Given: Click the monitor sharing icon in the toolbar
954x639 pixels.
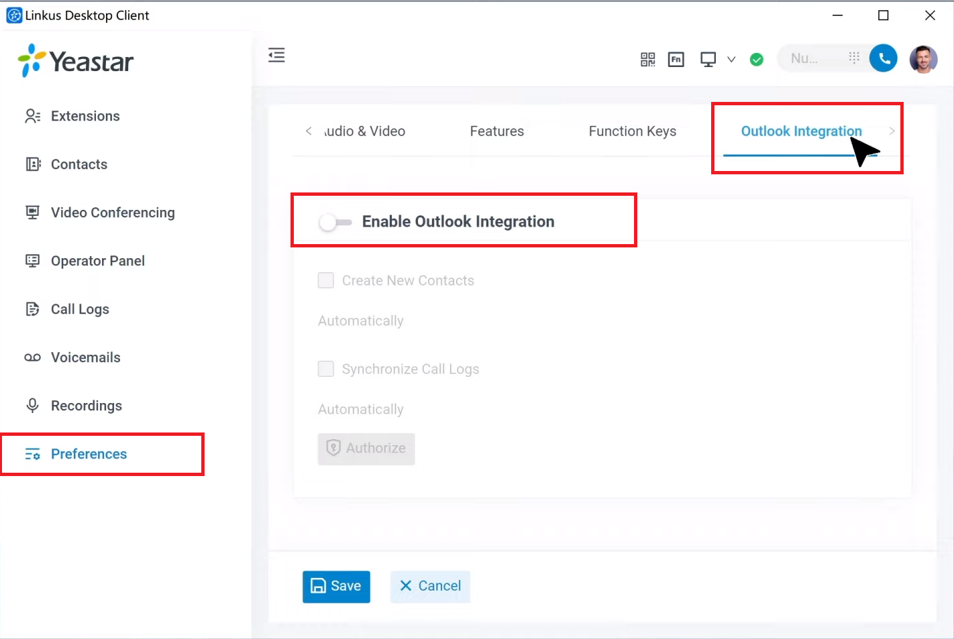Looking at the screenshot, I should click(x=707, y=59).
